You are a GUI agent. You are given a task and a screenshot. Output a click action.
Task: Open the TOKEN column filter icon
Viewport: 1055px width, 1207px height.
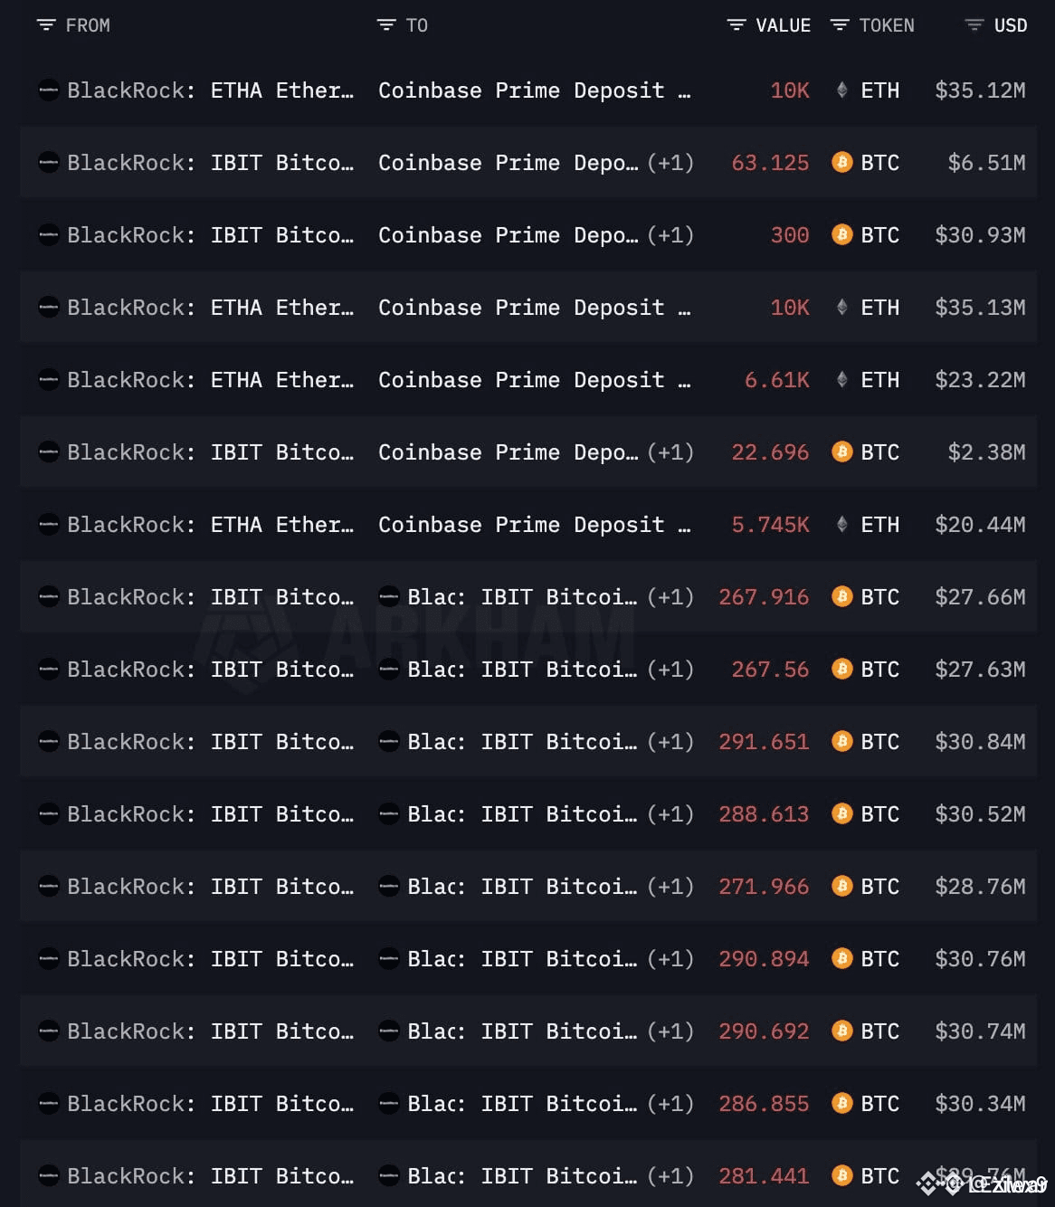tap(840, 25)
